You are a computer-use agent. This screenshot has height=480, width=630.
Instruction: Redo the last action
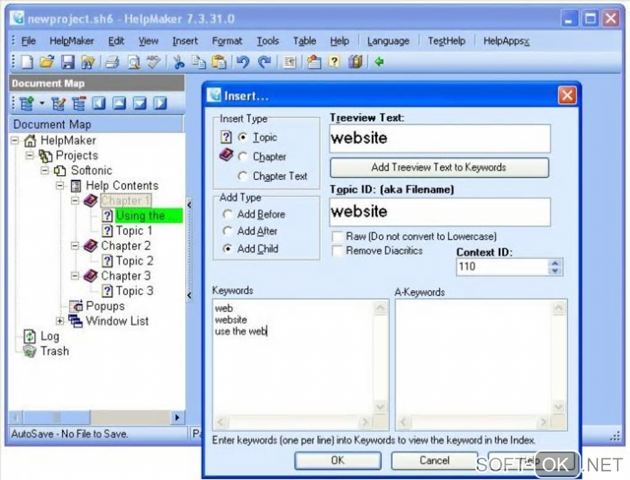[x=264, y=62]
